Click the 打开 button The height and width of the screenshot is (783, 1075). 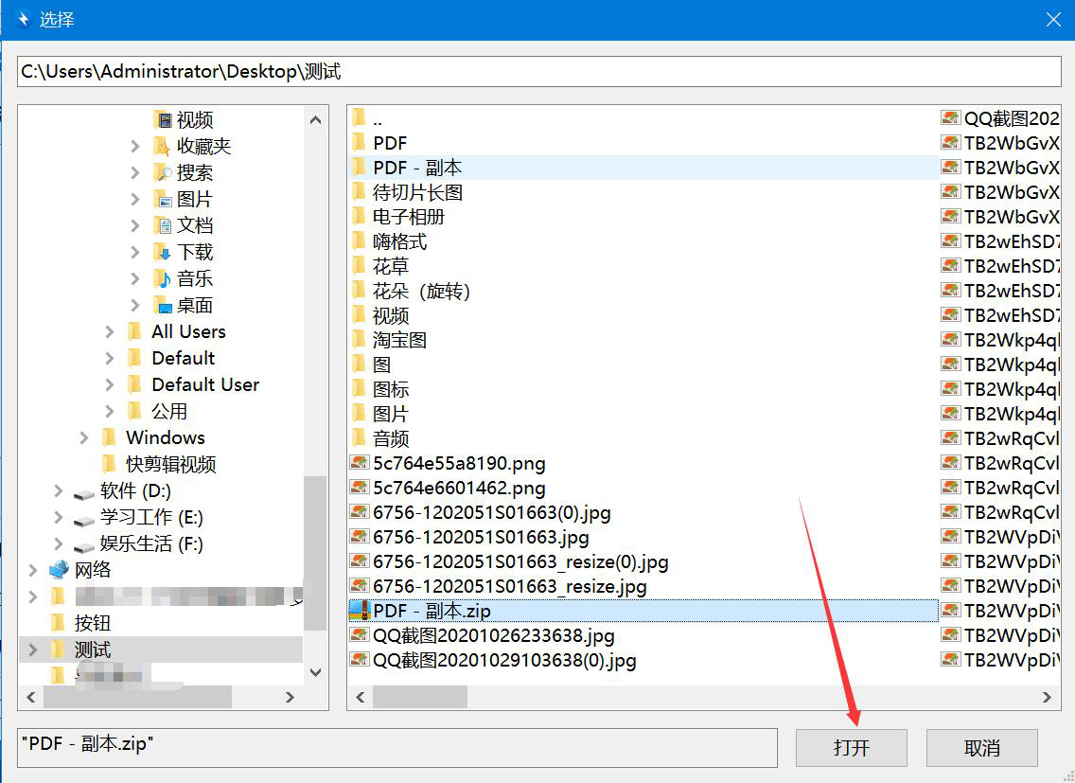click(851, 747)
